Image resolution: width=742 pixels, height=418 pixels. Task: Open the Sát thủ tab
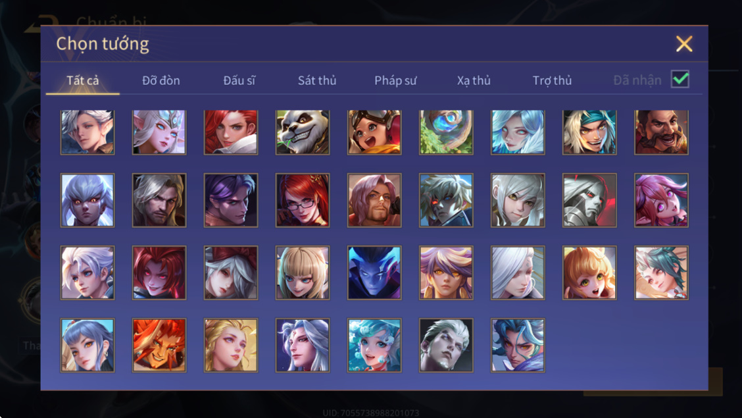coord(317,80)
